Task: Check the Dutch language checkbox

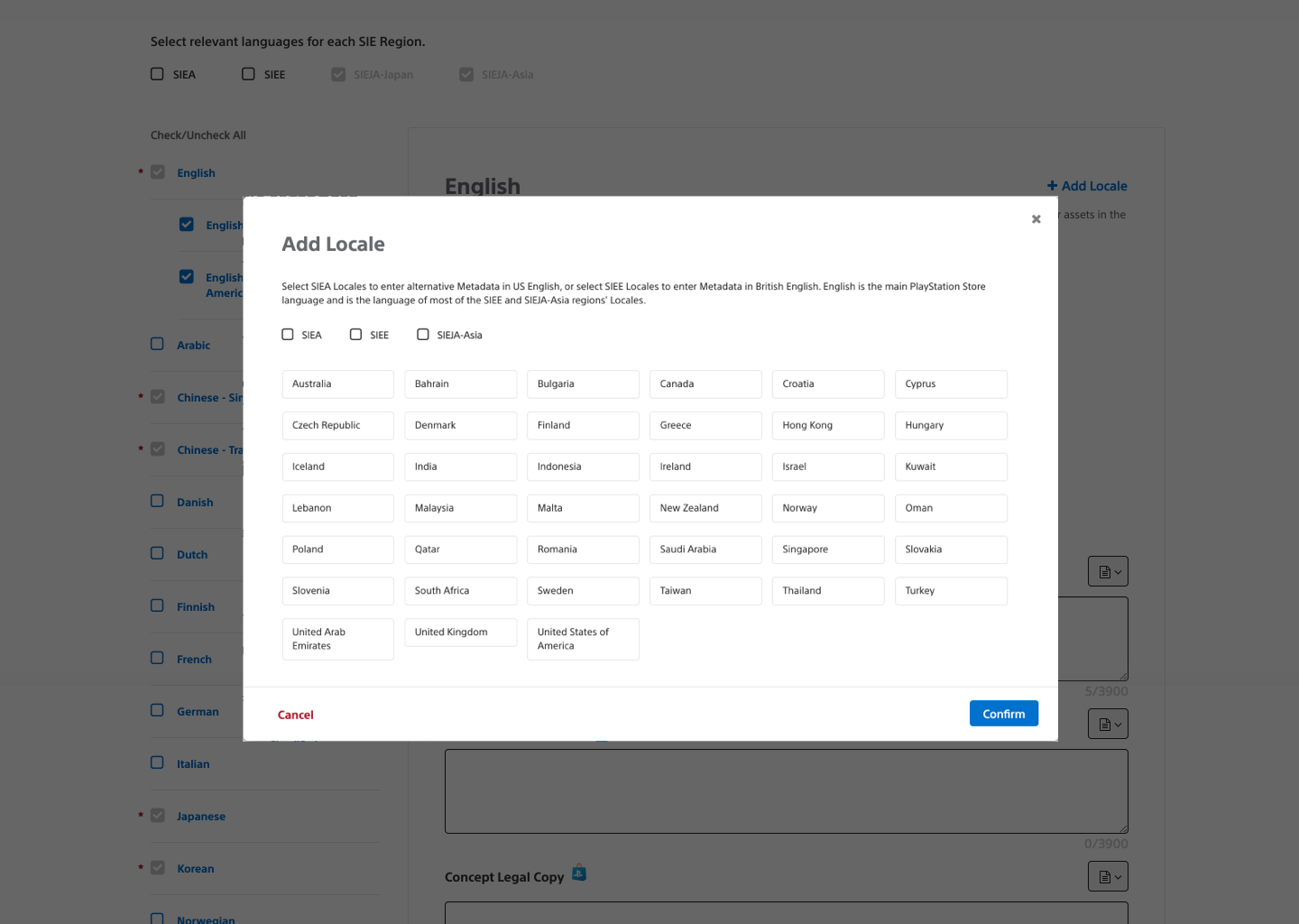Action: 157,553
